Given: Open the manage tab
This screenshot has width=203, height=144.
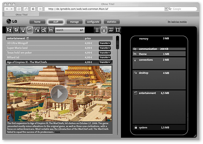Looking at the screenshot, I should point(74,22).
